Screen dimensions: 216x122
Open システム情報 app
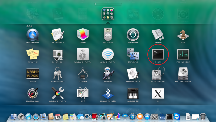point(83,73)
